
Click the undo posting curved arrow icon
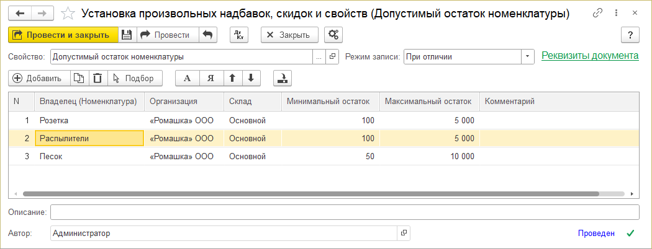tap(208, 35)
